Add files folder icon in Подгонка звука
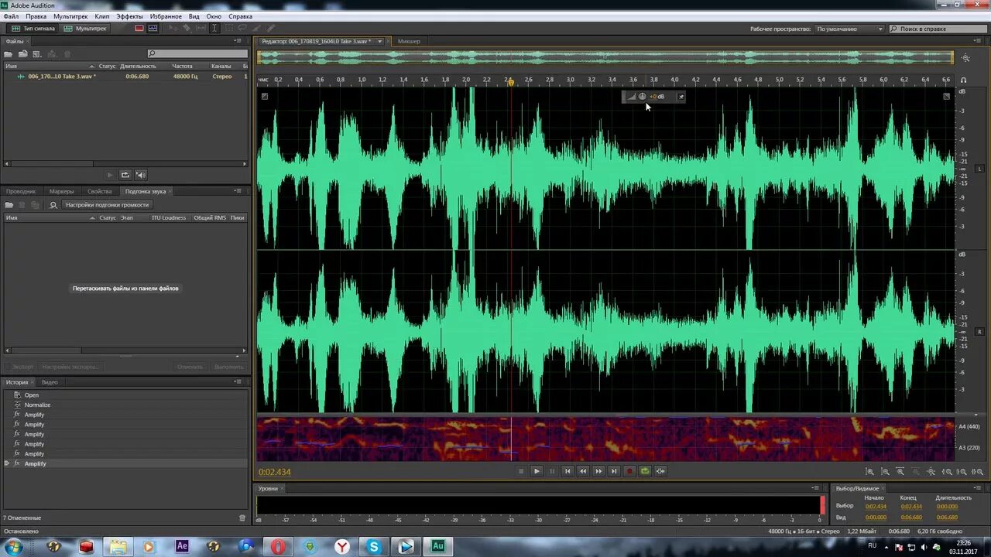This screenshot has height=557, width=991. point(9,205)
